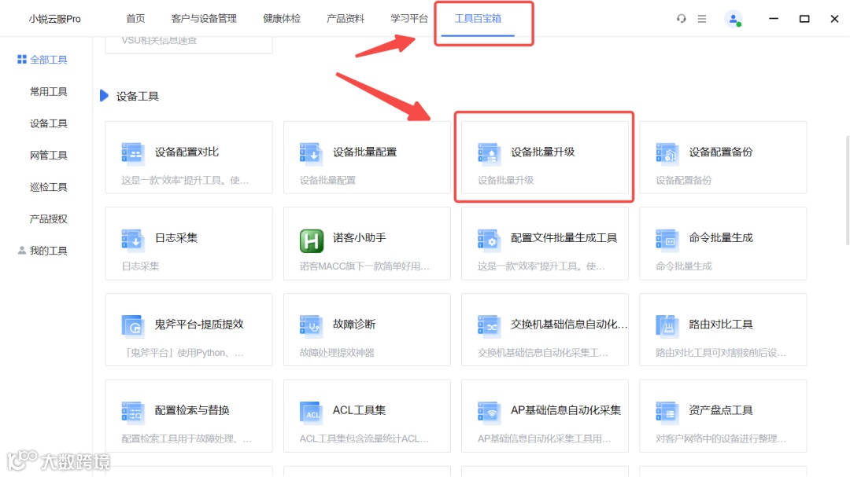Screen dimensions: 850x477
Task: Open the 设备批量配置 tool icon
Action: pyautogui.click(x=311, y=152)
